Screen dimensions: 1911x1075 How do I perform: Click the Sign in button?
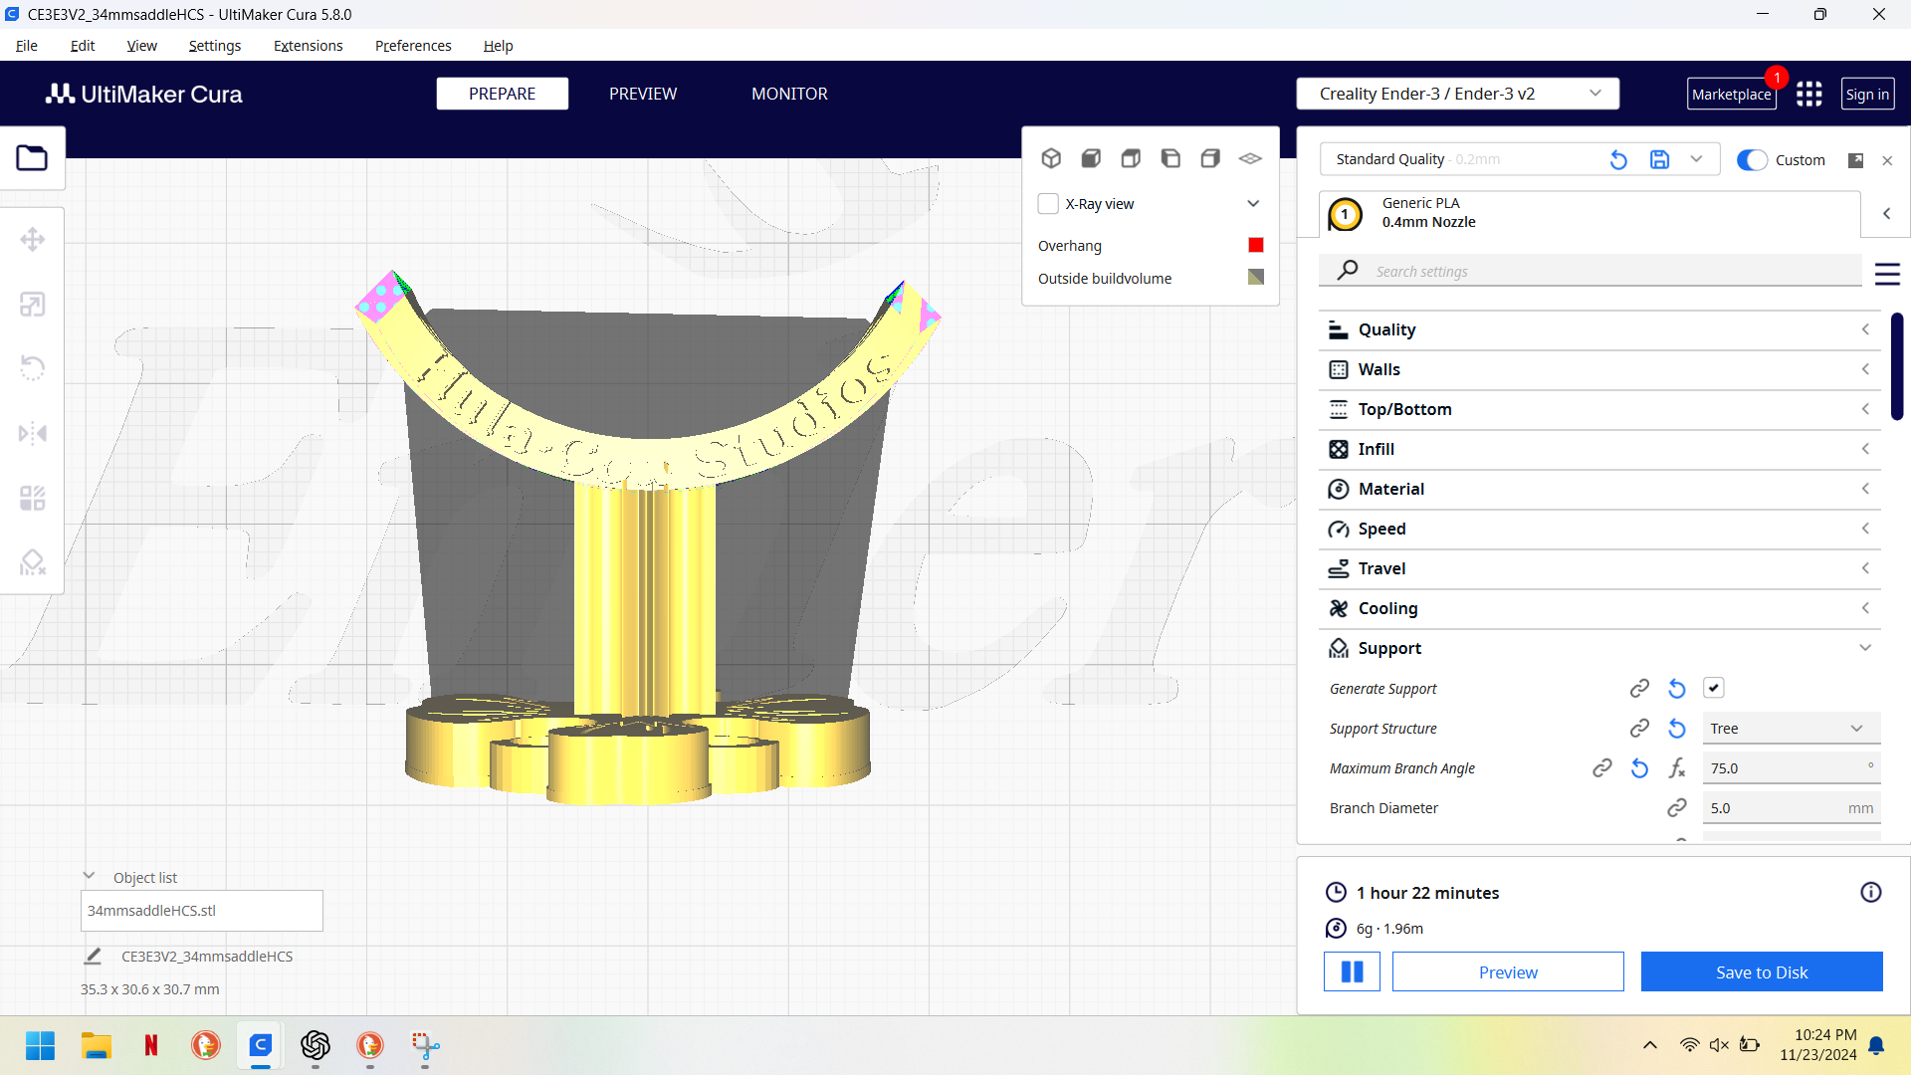point(1867,94)
